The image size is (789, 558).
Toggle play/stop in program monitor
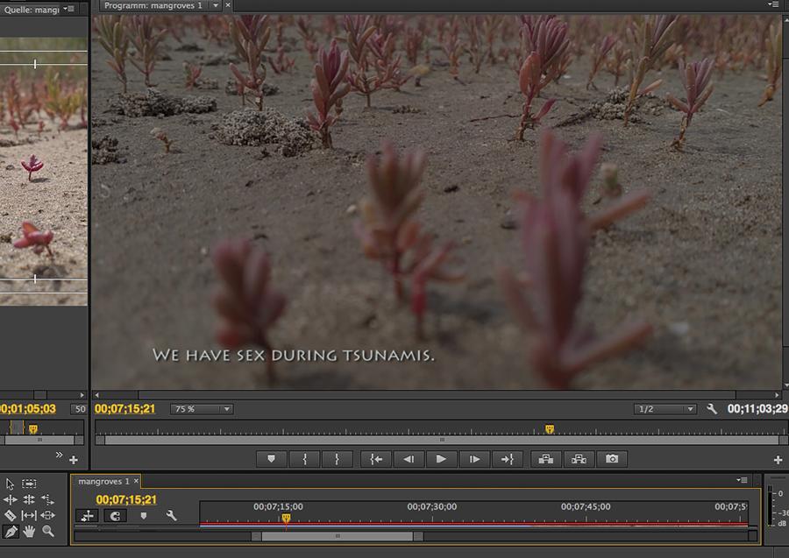click(x=441, y=459)
